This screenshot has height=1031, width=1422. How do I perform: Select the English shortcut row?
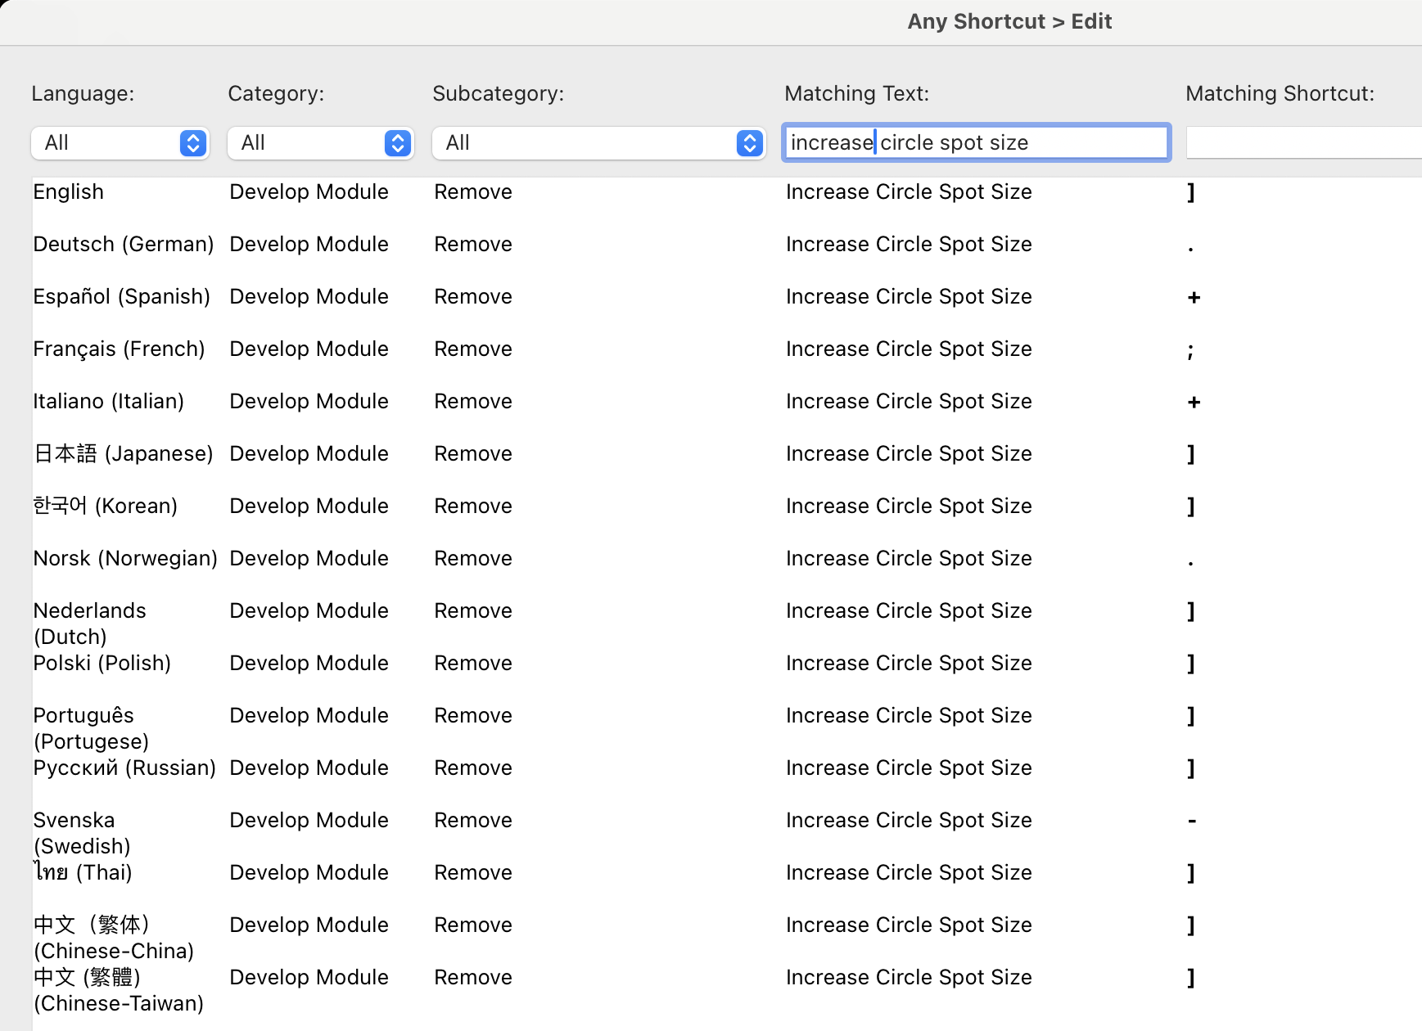tap(573, 191)
